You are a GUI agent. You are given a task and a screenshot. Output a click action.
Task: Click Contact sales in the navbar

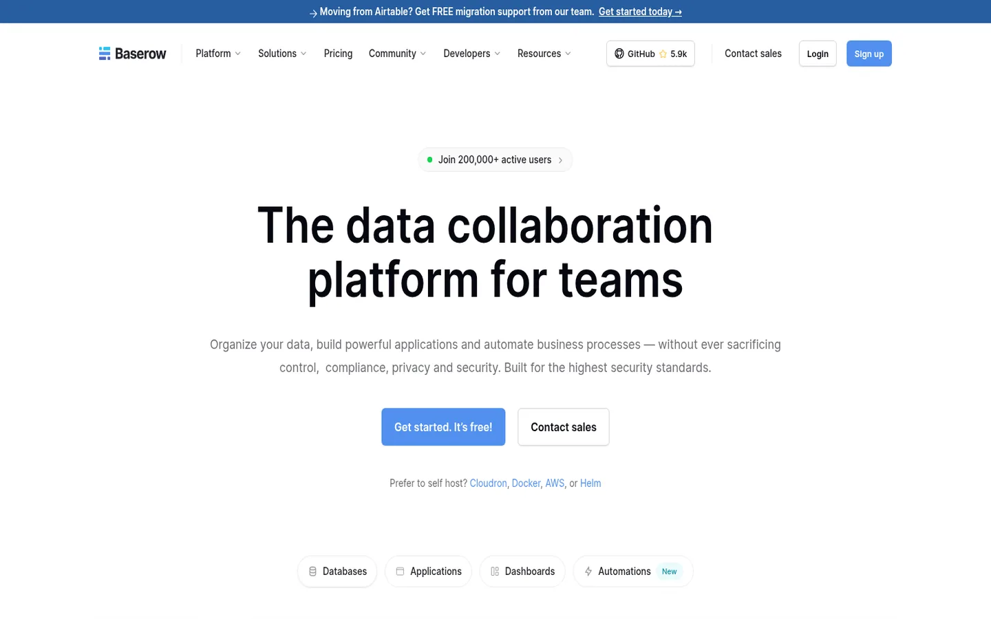tap(753, 54)
